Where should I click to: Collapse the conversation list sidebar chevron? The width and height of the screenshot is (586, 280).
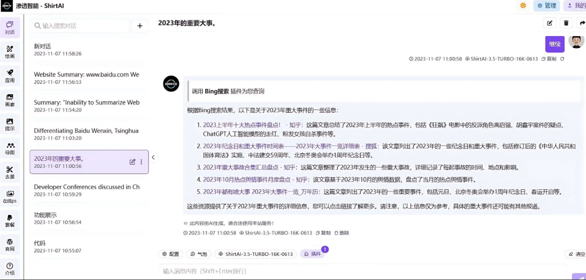pos(153,157)
